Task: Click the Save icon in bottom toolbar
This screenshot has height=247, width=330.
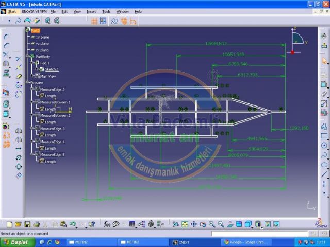Action: click(x=27, y=224)
